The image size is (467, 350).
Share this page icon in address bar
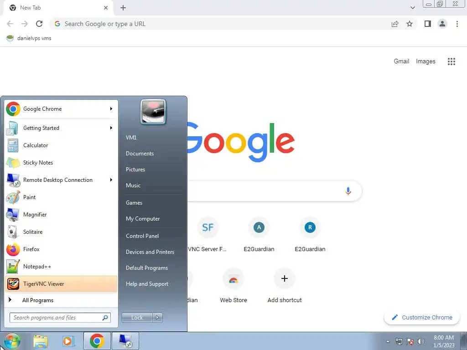point(395,24)
